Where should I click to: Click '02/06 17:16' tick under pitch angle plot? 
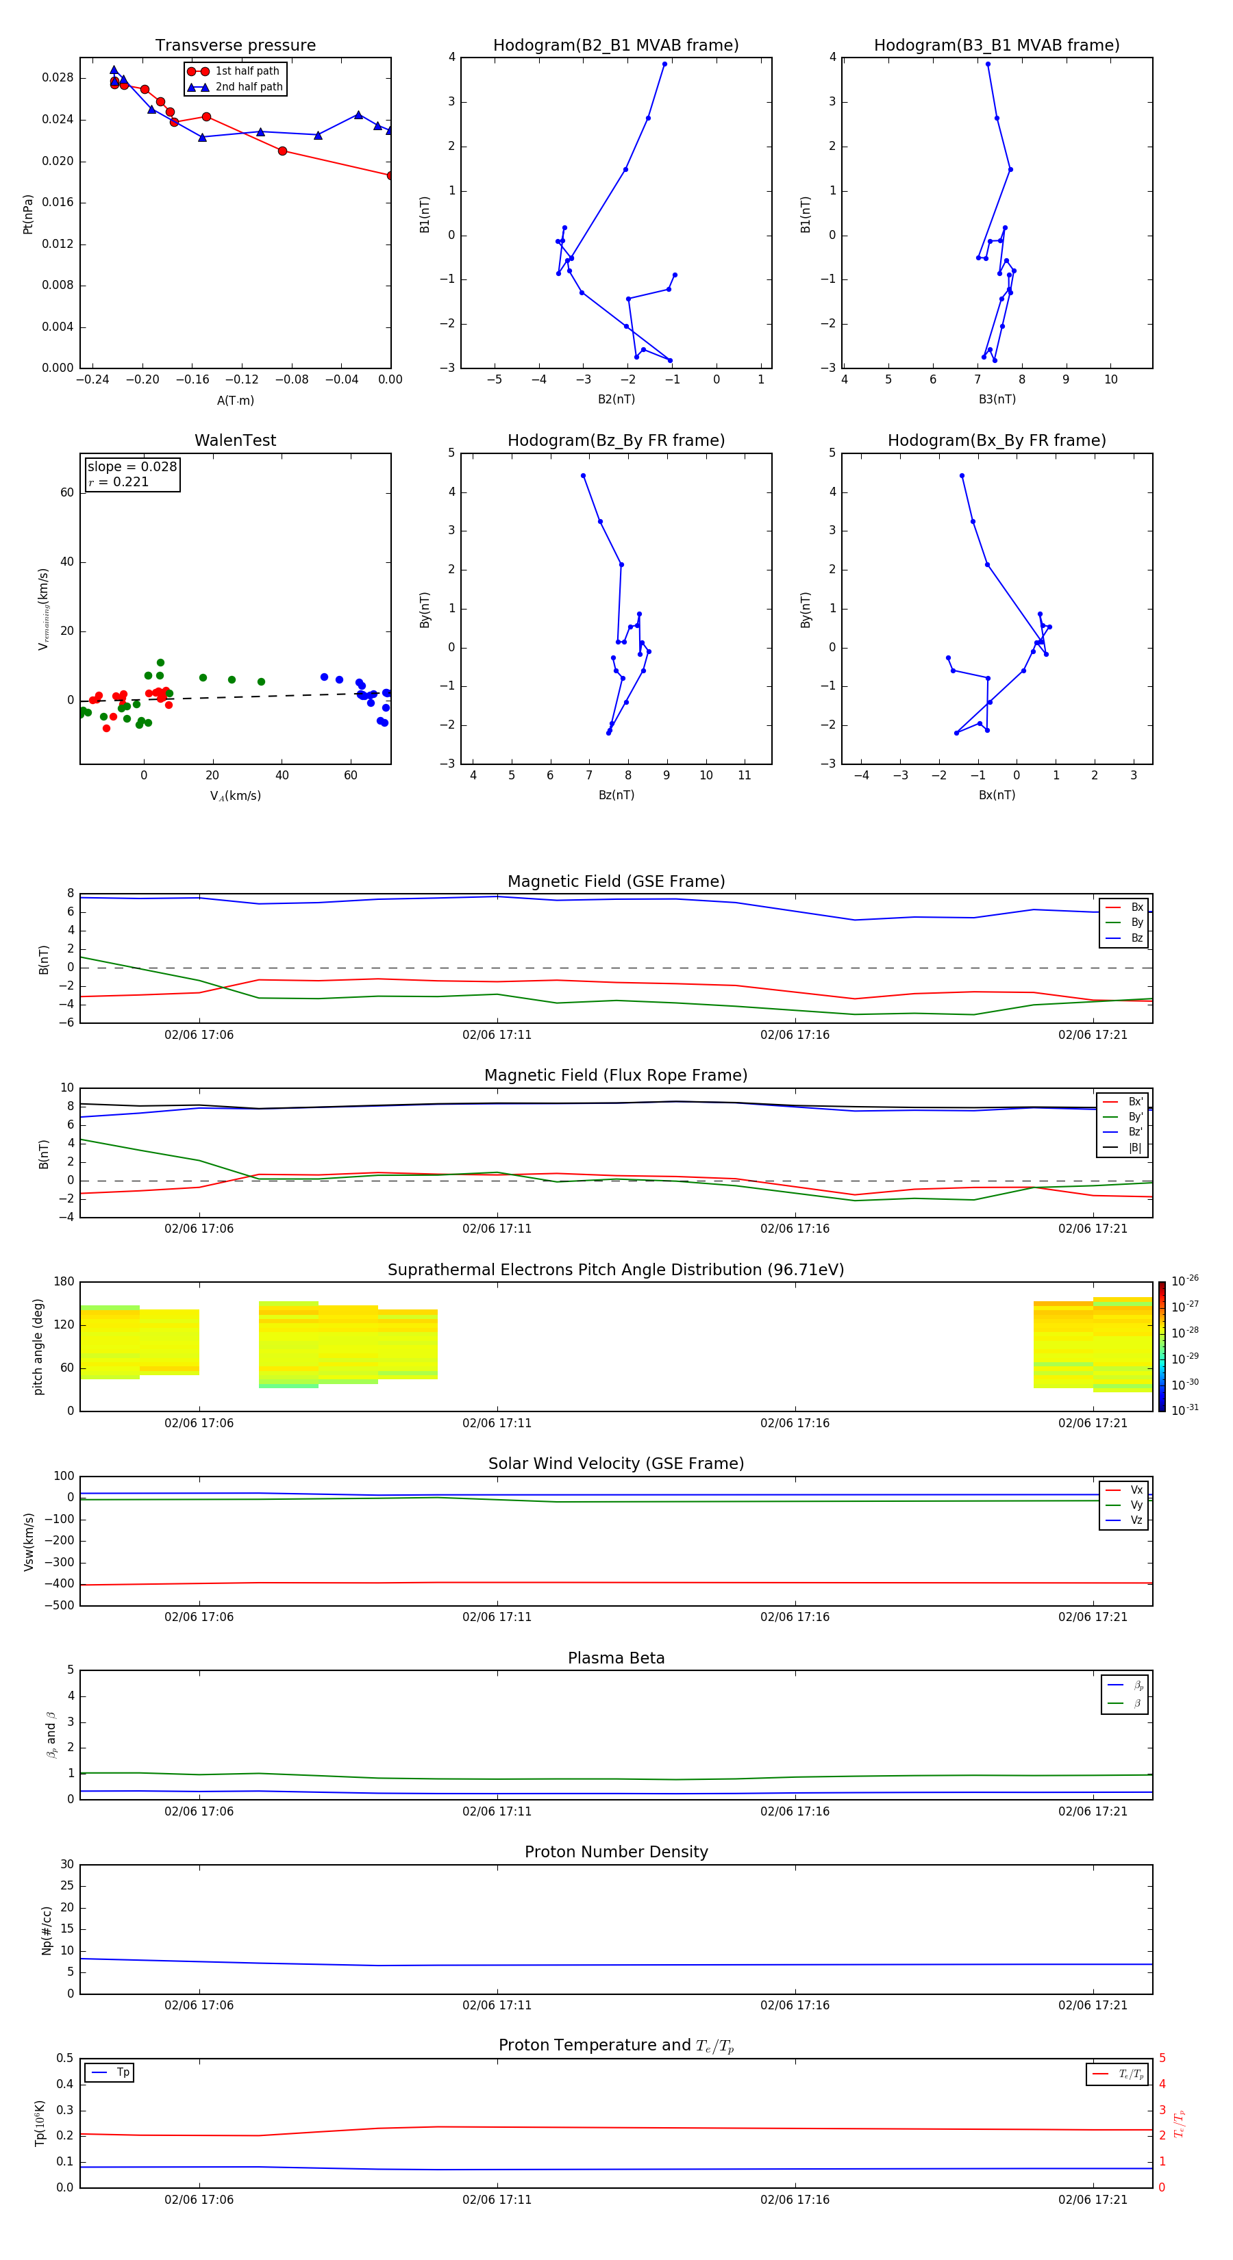[x=794, y=1423]
